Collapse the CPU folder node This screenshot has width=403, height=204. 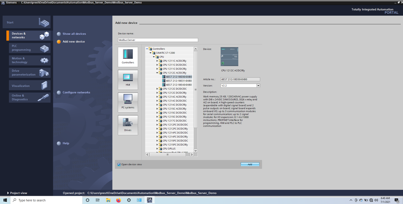154,57
